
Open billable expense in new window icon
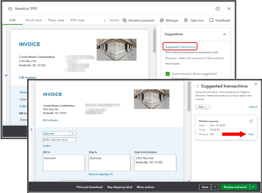click(x=251, y=121)
